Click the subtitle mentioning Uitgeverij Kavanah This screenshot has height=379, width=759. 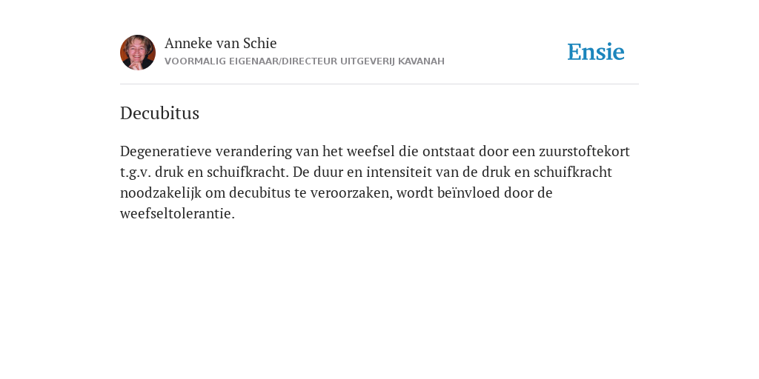click(305, 61)
